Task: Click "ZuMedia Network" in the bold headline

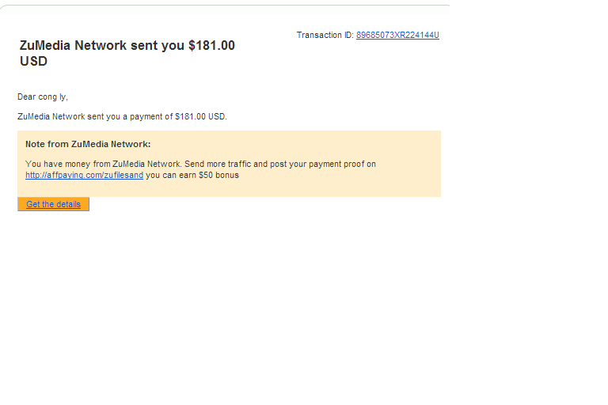Action: click(x=74, y=45)
